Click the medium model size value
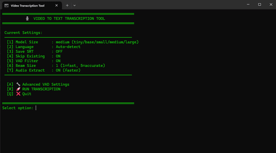Screen dimensions: 276x153 [x=62, y=42]
